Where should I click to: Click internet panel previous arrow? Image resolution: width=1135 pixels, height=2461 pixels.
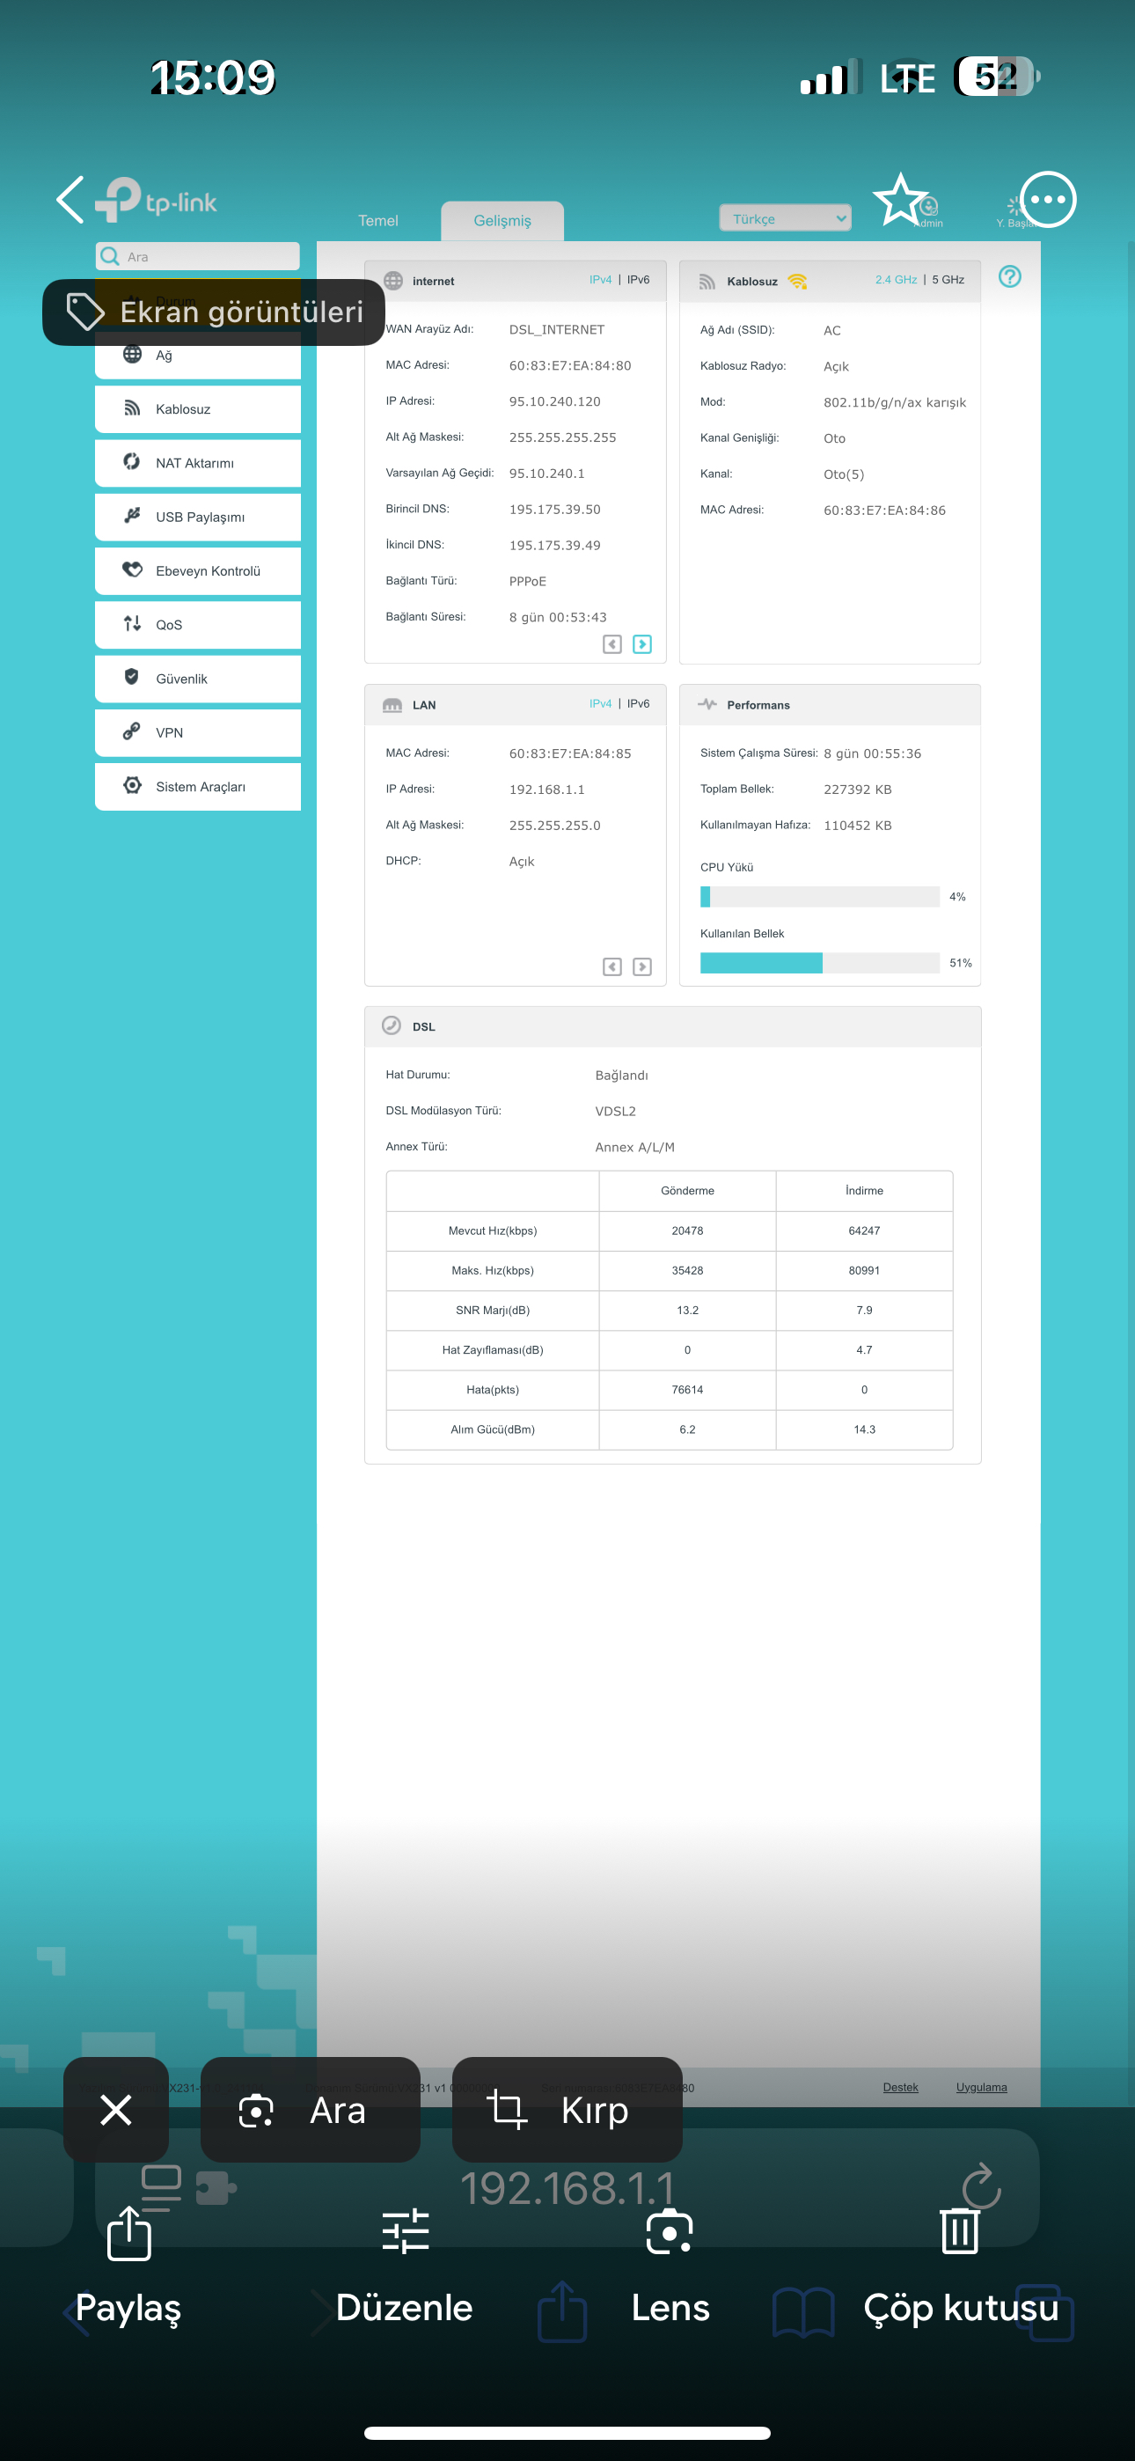612,645
